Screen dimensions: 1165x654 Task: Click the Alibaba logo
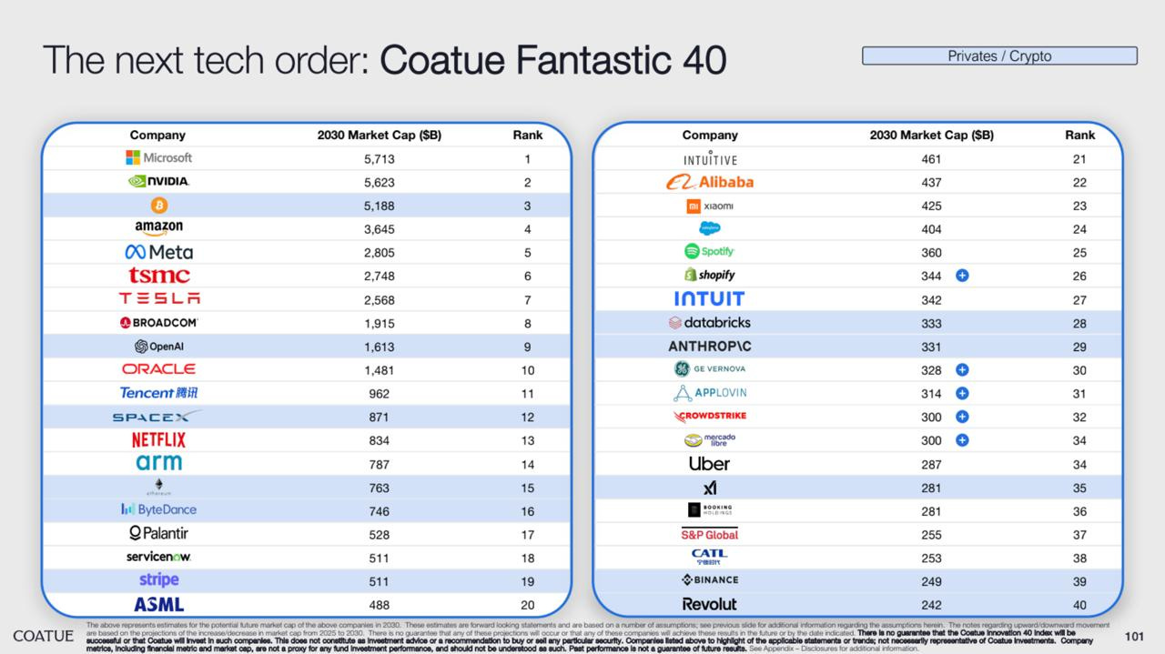coord(709,182)
